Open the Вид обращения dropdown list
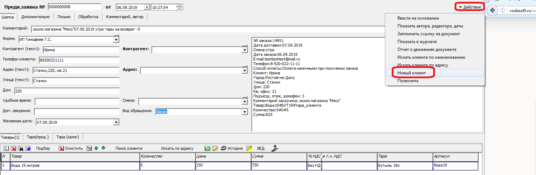536x175 pixels. [245, 112]
